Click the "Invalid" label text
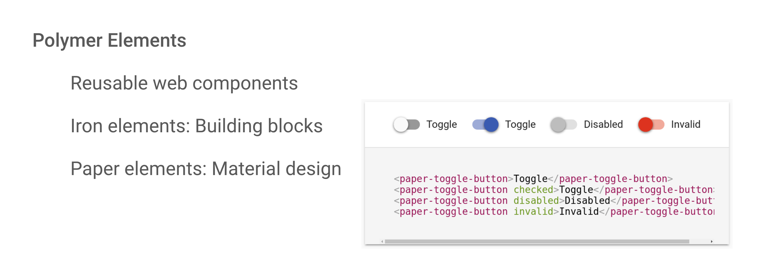This screenshot has width=757, height=273. (x=686, y=124)
